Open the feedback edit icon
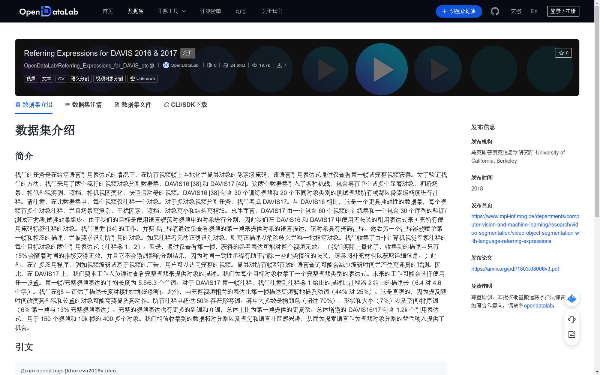The image size is (600, 375). 572,334
